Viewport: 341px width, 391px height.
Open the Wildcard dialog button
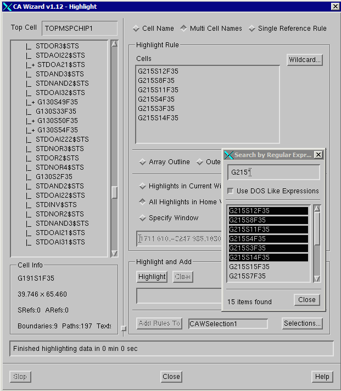[305, 60]
